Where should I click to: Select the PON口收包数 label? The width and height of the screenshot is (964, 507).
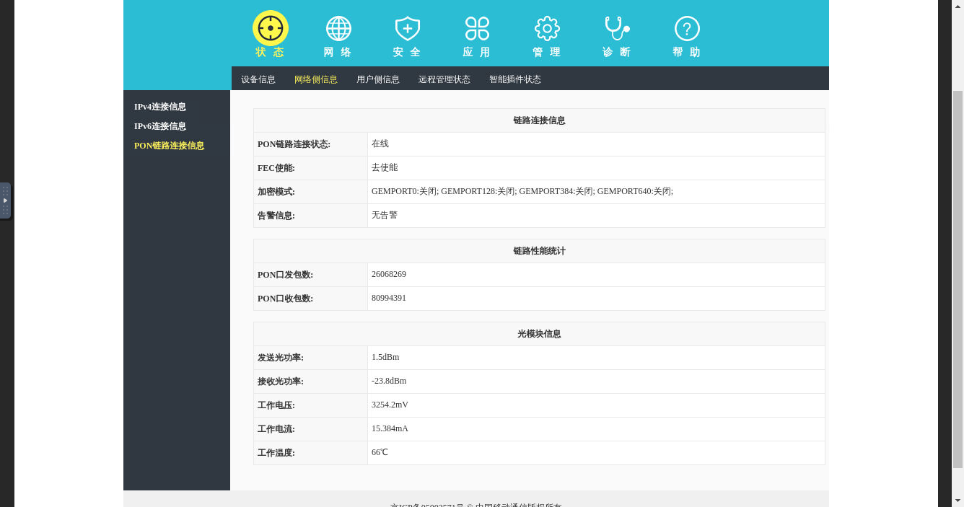285,299
